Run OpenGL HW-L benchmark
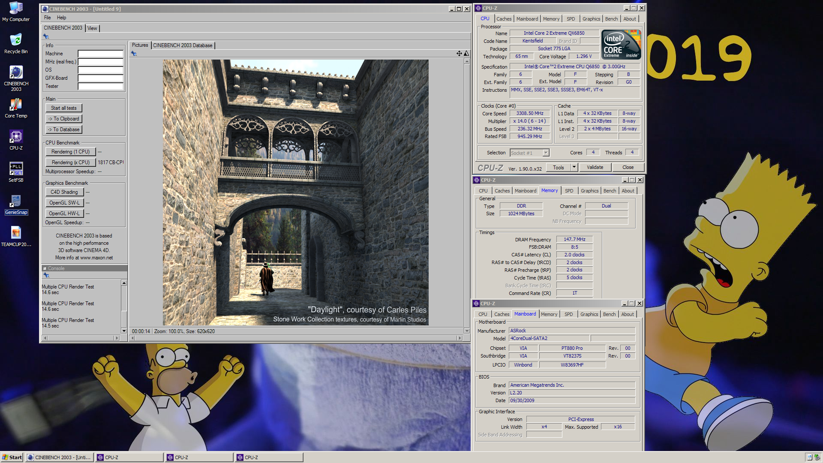 click(x=64, y=213)
